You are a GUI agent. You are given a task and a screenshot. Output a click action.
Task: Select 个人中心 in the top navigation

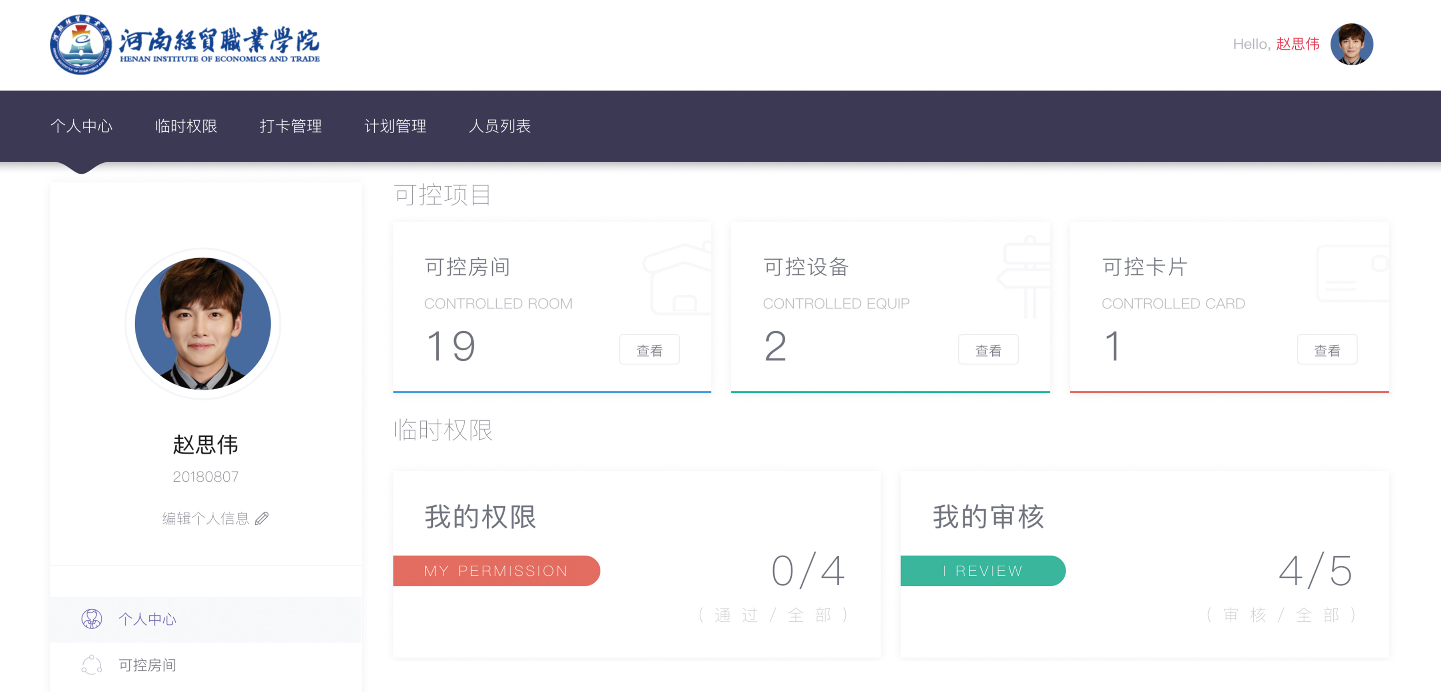click(81, 126)
